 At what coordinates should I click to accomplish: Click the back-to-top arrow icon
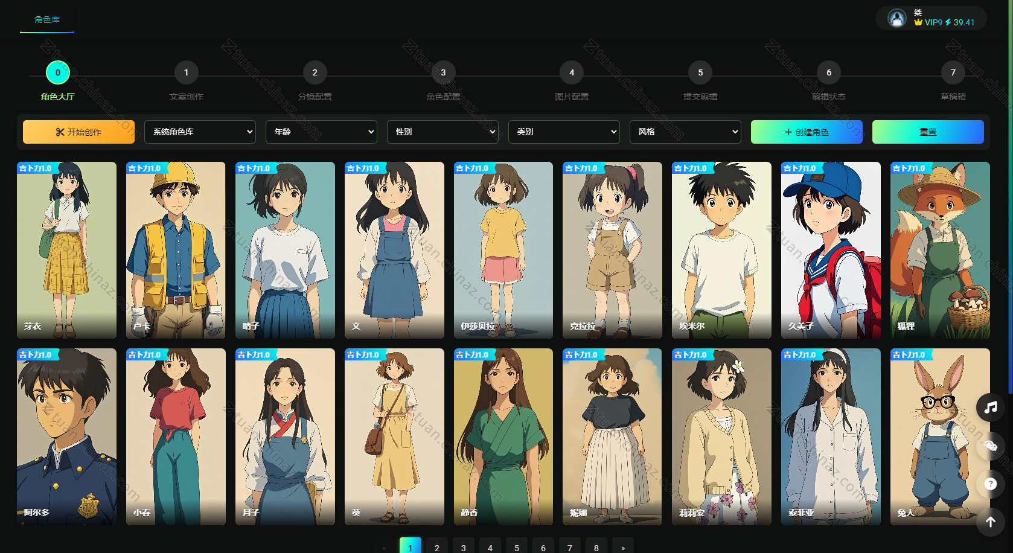tap(990, 522)
